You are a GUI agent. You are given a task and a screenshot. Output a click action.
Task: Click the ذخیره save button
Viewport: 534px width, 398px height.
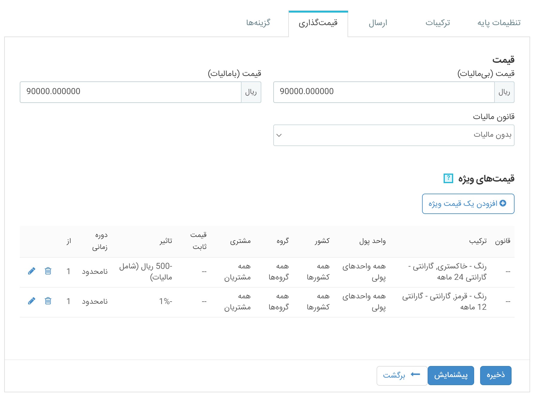click(496, 375)
